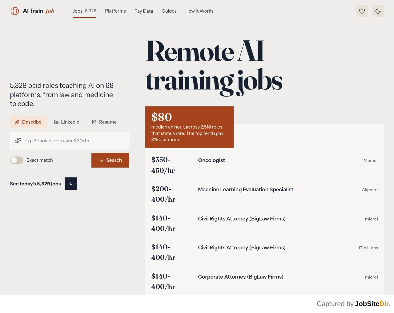Click the JT AI Labs platform label

[x=368, y=248]
